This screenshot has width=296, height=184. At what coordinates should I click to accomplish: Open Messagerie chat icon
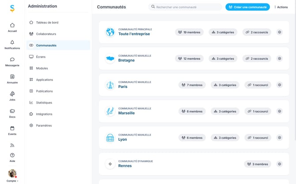coord(12,59)
